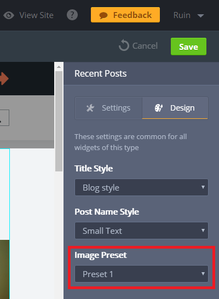Click the eye icon beside View Site
The height and width of the screenshot is (299, 219).
pos(9,15)
